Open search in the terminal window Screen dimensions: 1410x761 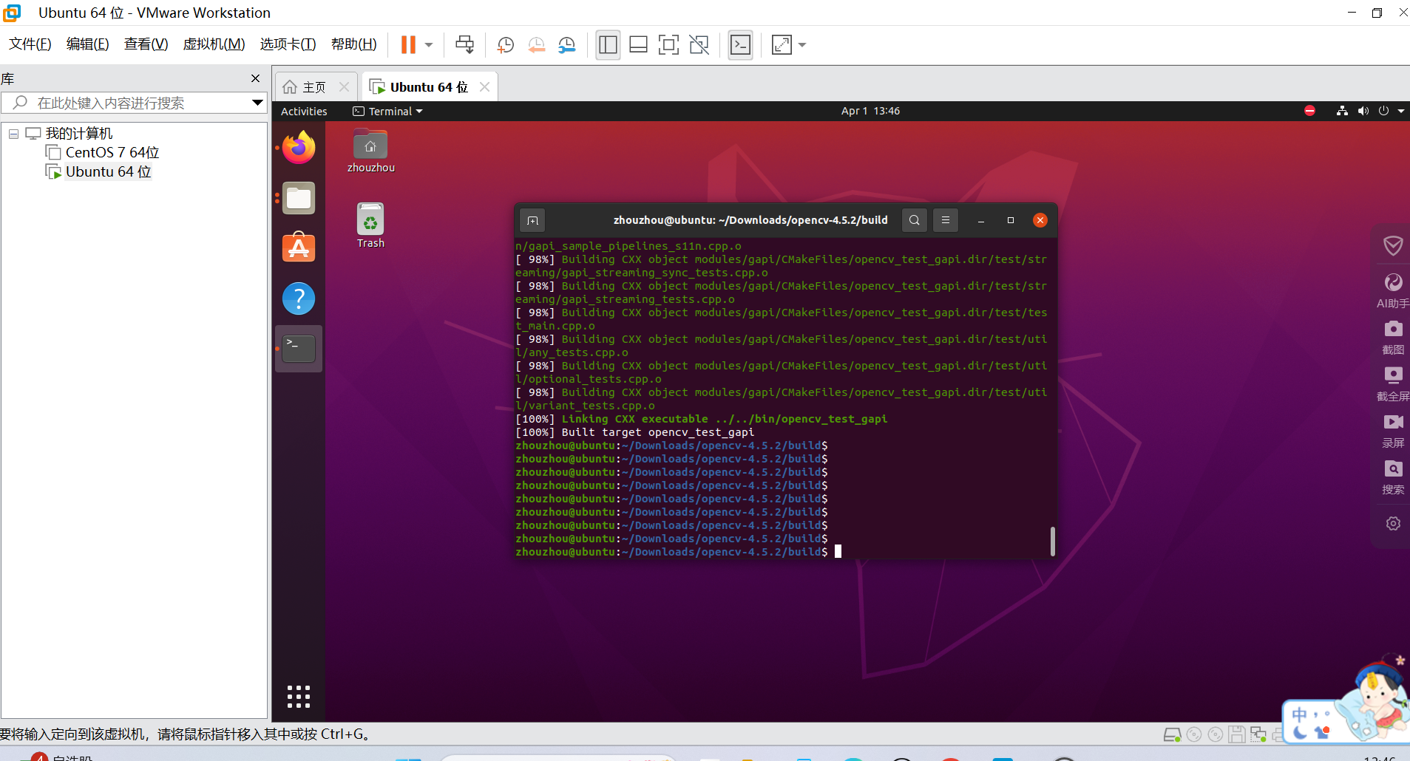915,219
